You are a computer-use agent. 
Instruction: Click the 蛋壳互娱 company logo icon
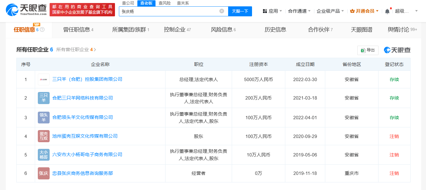tap(44, 136)
